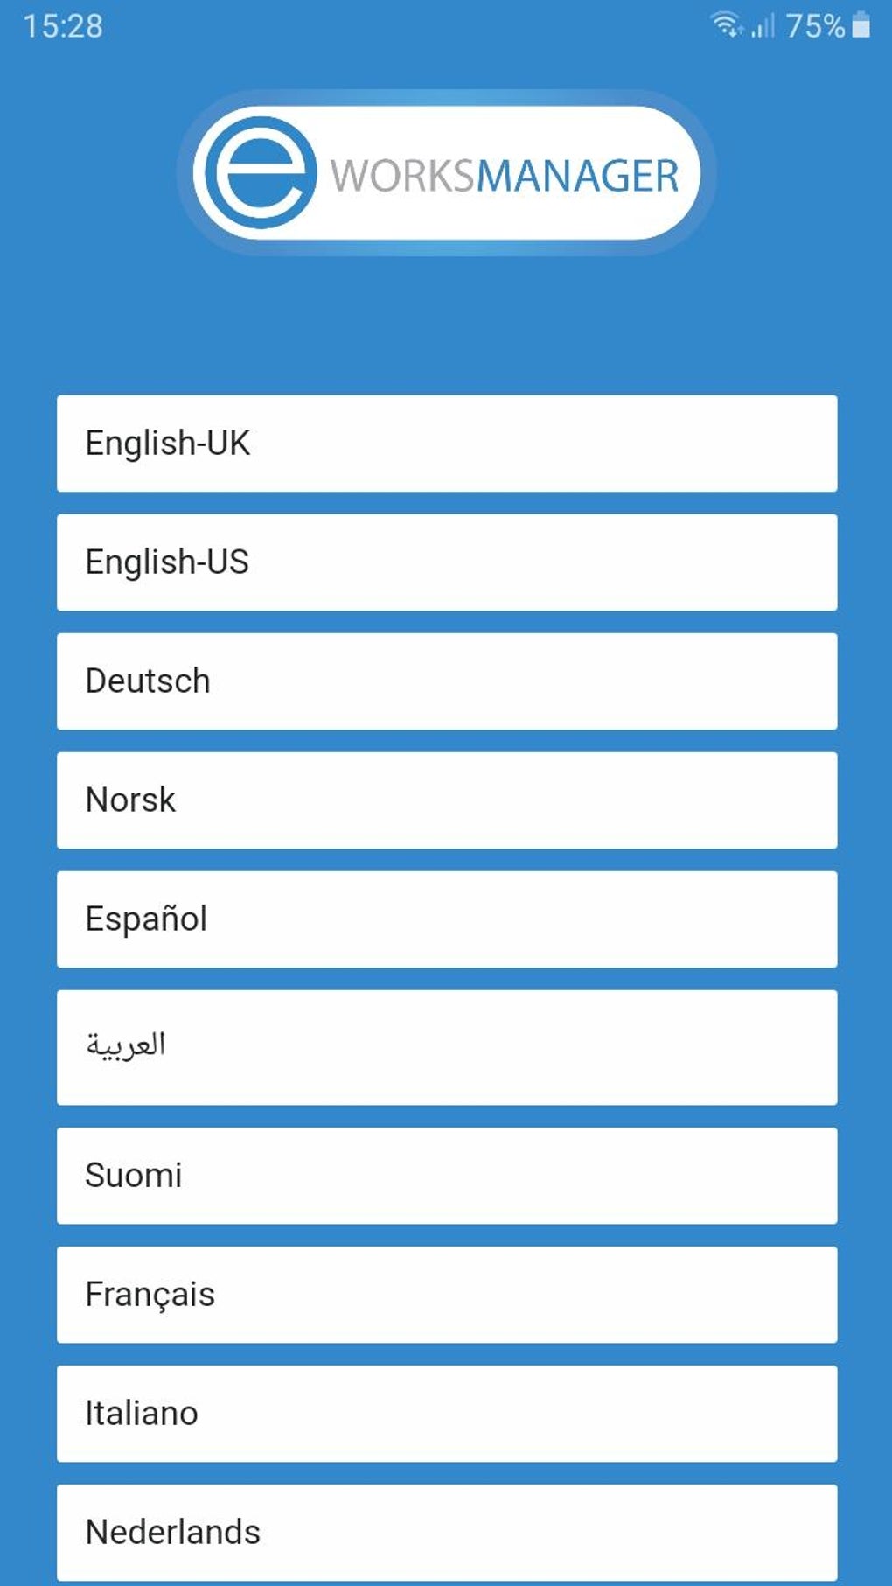Choose Deutsch from the language list

[446, 680]
